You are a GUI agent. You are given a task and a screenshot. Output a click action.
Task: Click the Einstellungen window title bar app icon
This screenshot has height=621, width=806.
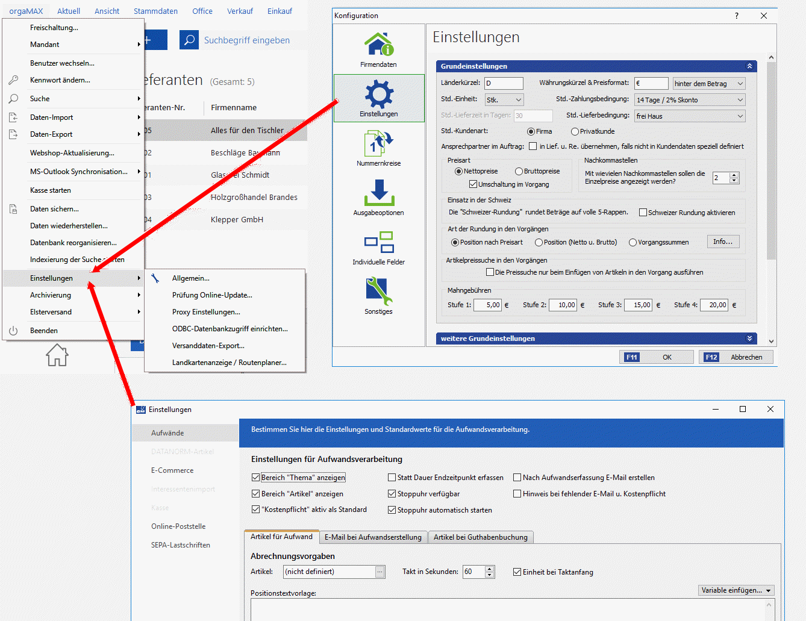pos(141,410)
